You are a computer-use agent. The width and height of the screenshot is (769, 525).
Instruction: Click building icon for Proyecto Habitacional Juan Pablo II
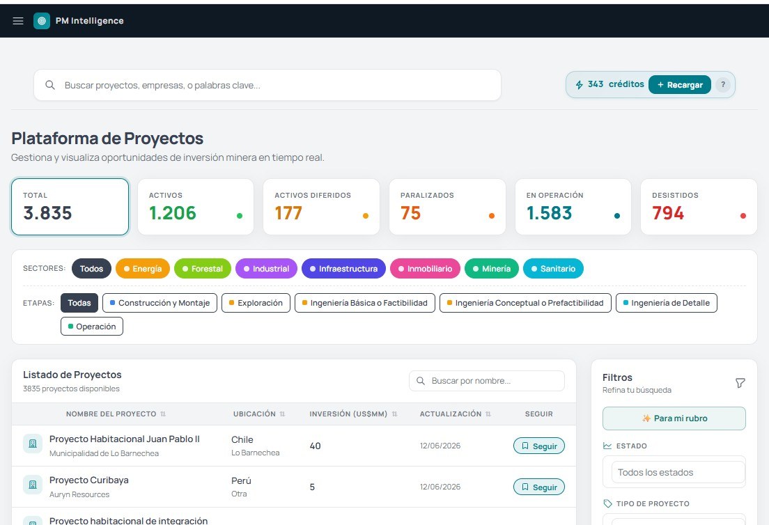pyautogui.click(x=33, y=444)
